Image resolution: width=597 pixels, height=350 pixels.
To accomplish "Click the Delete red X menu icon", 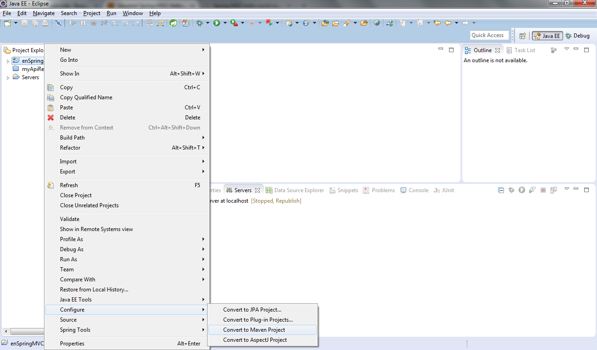I will pyautogui.click(x=51, y=118).
